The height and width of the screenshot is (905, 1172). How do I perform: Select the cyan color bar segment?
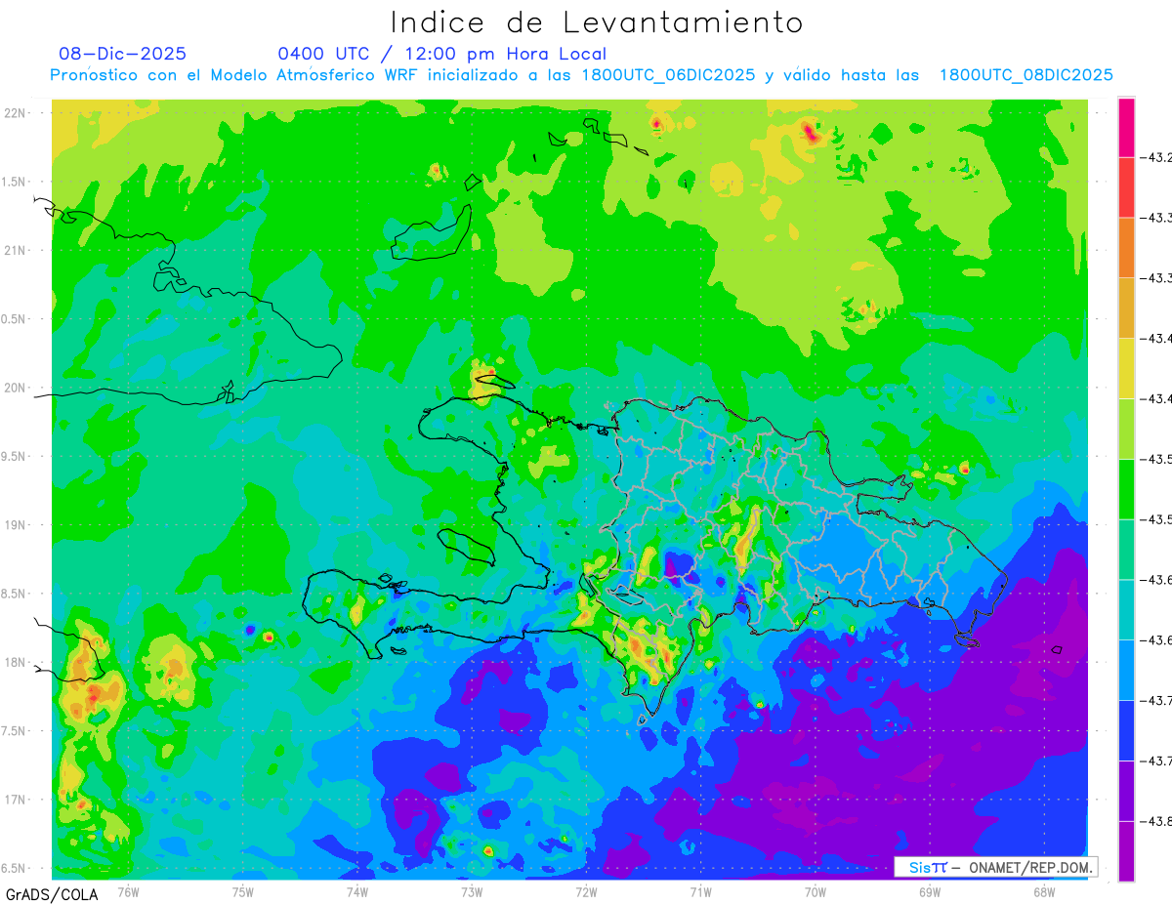[x=1126, y=610]
